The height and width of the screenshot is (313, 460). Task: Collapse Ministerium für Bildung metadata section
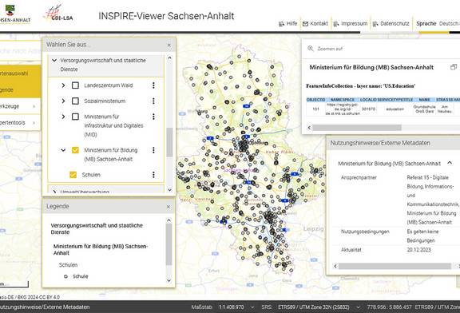click(450, 163)
